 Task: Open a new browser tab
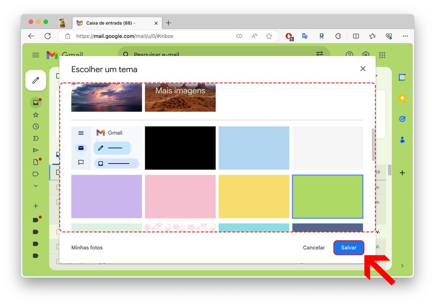(x=168, y=23)
